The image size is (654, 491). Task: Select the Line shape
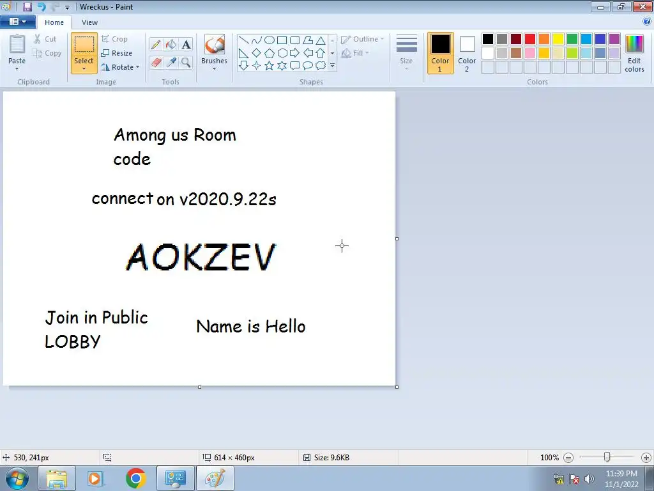(x=244, y=40)
